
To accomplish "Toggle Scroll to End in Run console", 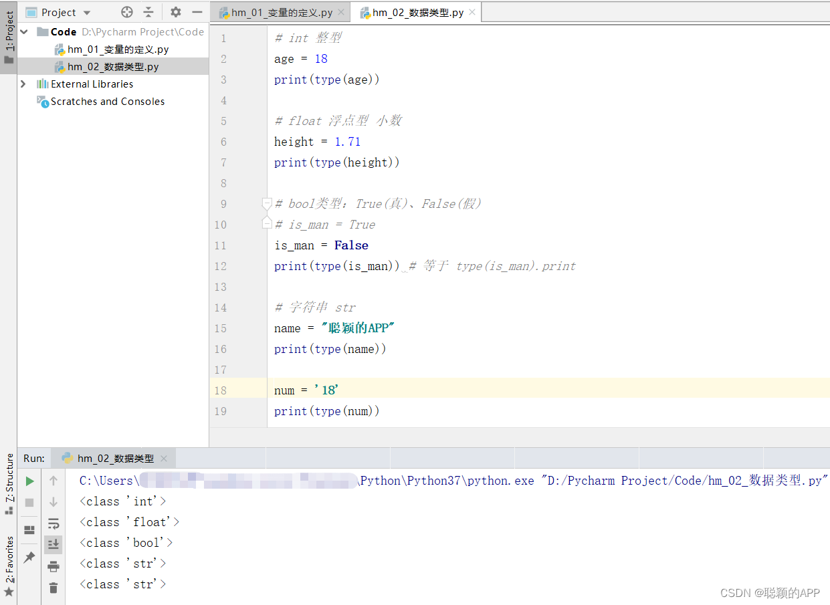I will (54, 544).
